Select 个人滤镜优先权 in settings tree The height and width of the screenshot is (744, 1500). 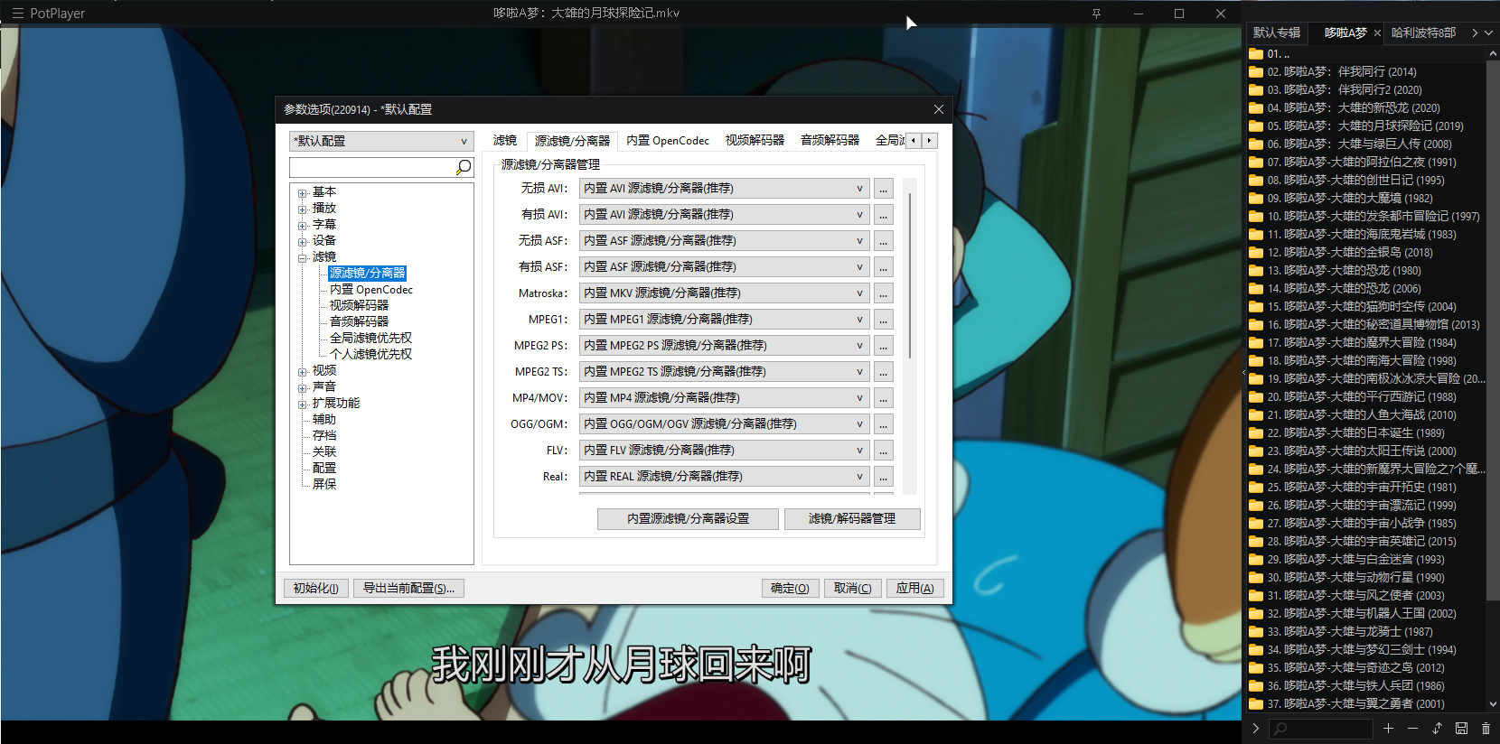tap(370, 355)
